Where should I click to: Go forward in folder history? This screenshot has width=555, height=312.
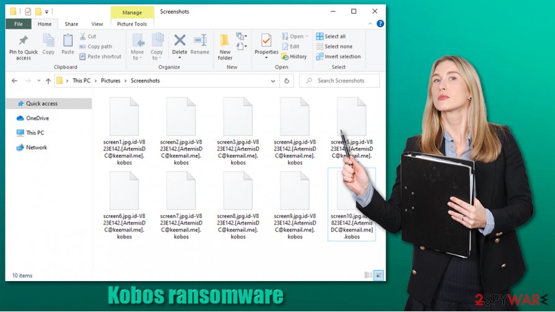coord(28,81)
